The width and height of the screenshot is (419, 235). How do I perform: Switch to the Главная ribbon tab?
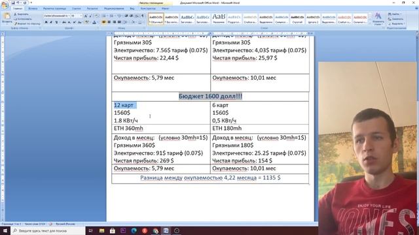point(18,8)
